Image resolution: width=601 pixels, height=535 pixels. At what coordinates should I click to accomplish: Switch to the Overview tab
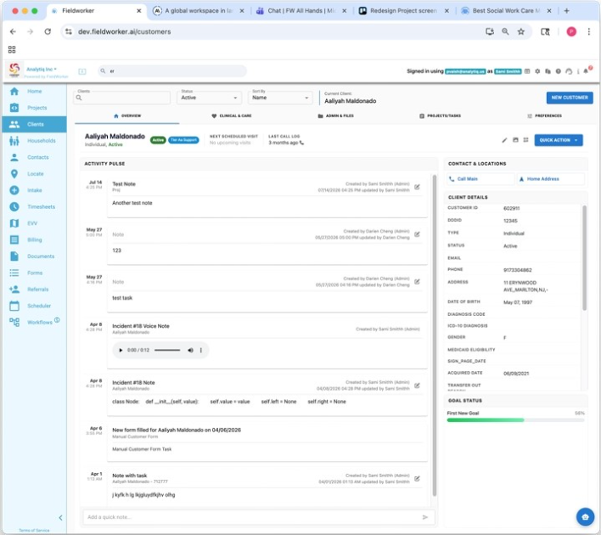(x=127, y=115)
